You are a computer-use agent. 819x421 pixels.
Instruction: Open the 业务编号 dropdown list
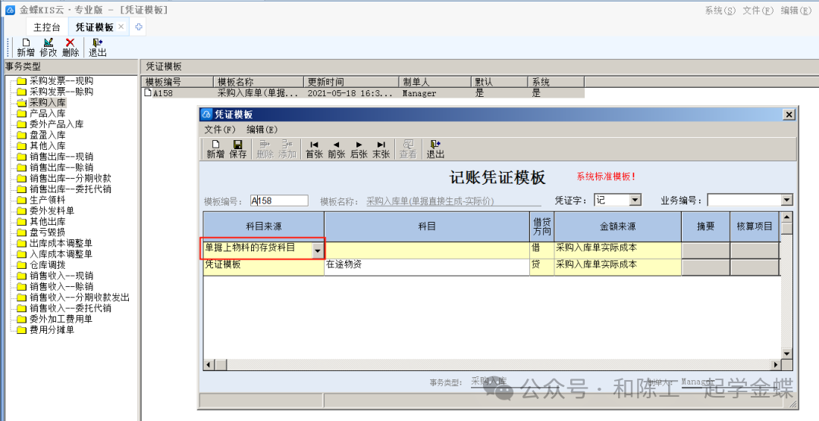coord(786,200)
